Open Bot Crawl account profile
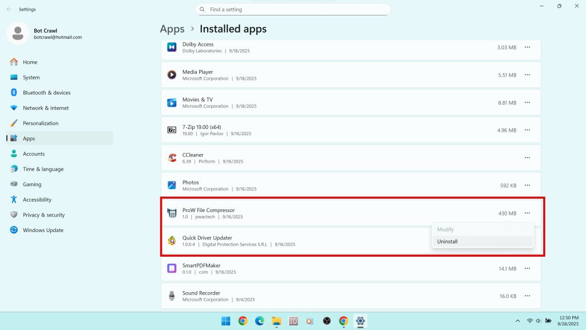 pos(46,33)
